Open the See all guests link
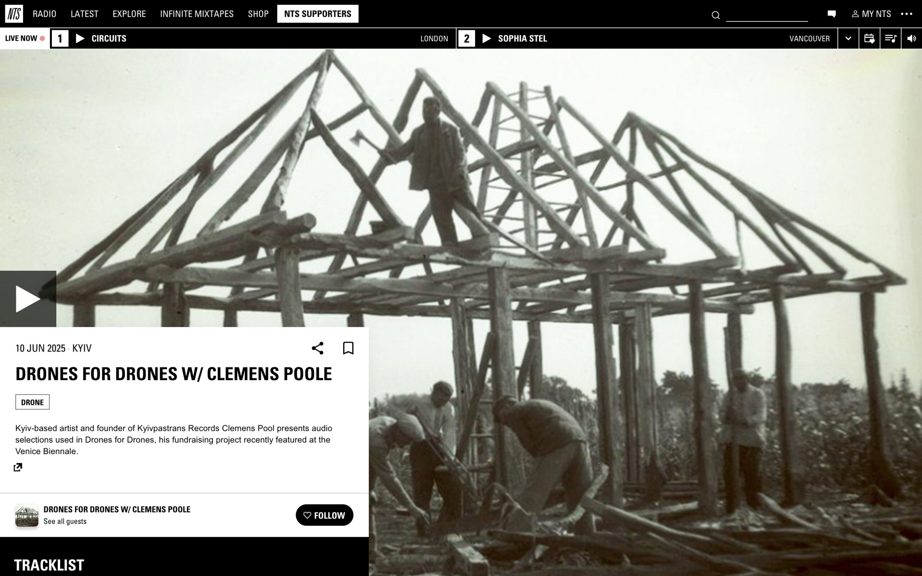The image size is (922, 576). (65, 521)
